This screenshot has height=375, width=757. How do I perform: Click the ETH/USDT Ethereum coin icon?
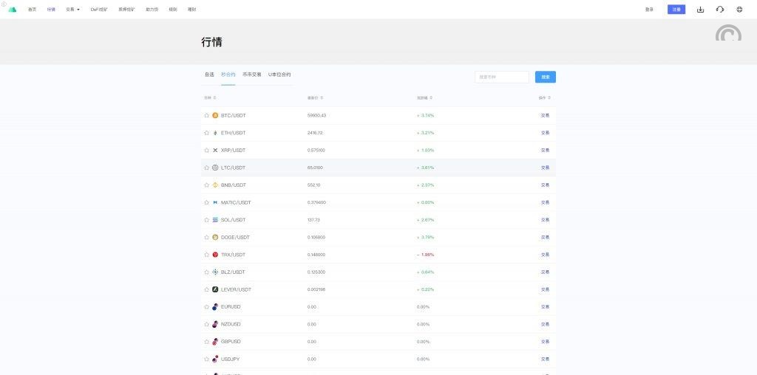click(x=215, y=133)
